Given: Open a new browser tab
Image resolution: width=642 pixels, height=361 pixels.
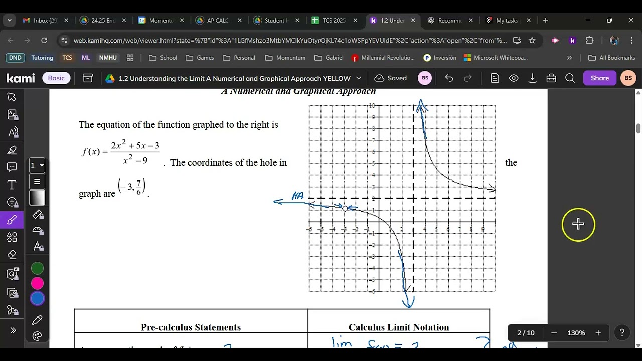Looking at the screenshot, I should (546, 20).
